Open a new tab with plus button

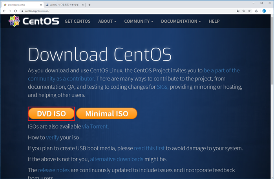pyautogui.click(x=89, y=5)
